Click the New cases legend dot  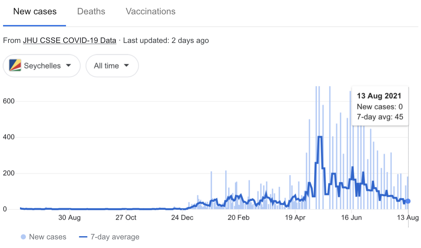[23, 237]
